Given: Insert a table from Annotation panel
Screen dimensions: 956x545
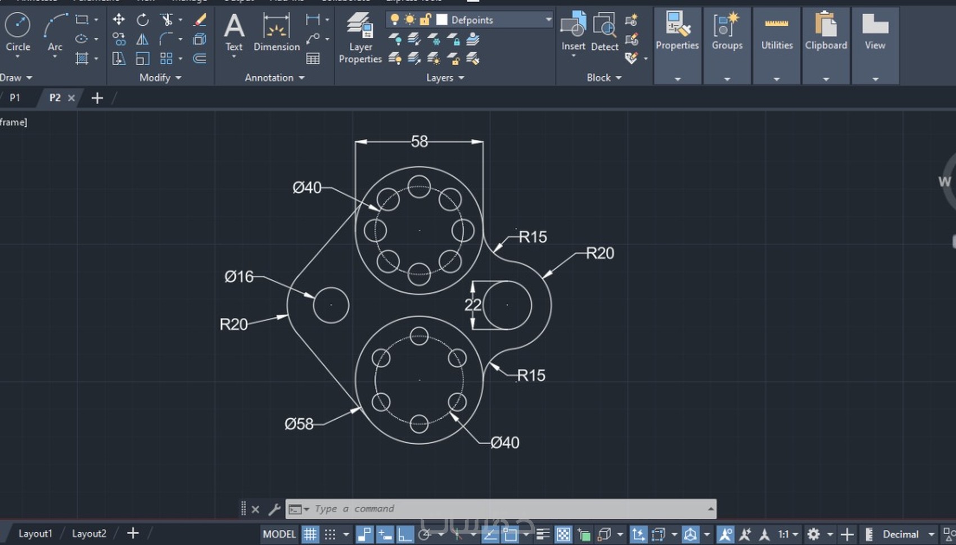Looking at the screenshot, I should pos(313,58).
